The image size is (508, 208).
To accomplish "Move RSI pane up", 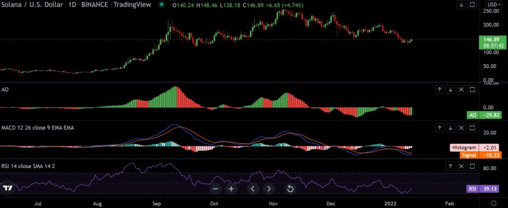I will point(450,166).
